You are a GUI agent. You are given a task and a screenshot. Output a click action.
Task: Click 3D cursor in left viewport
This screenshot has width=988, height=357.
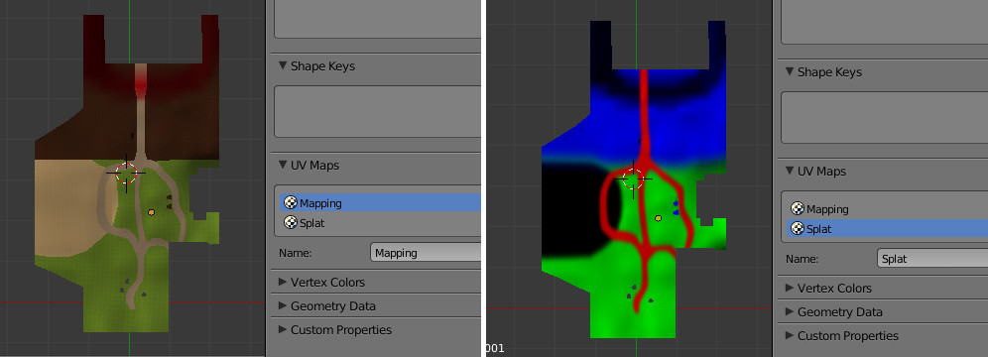126,172
